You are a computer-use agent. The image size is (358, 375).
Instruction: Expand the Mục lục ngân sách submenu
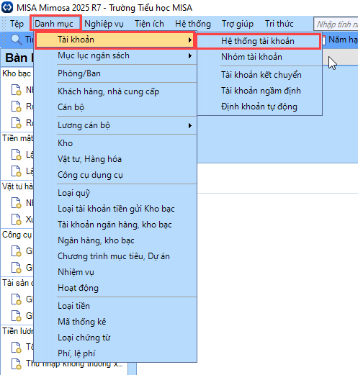click(115, 55)
